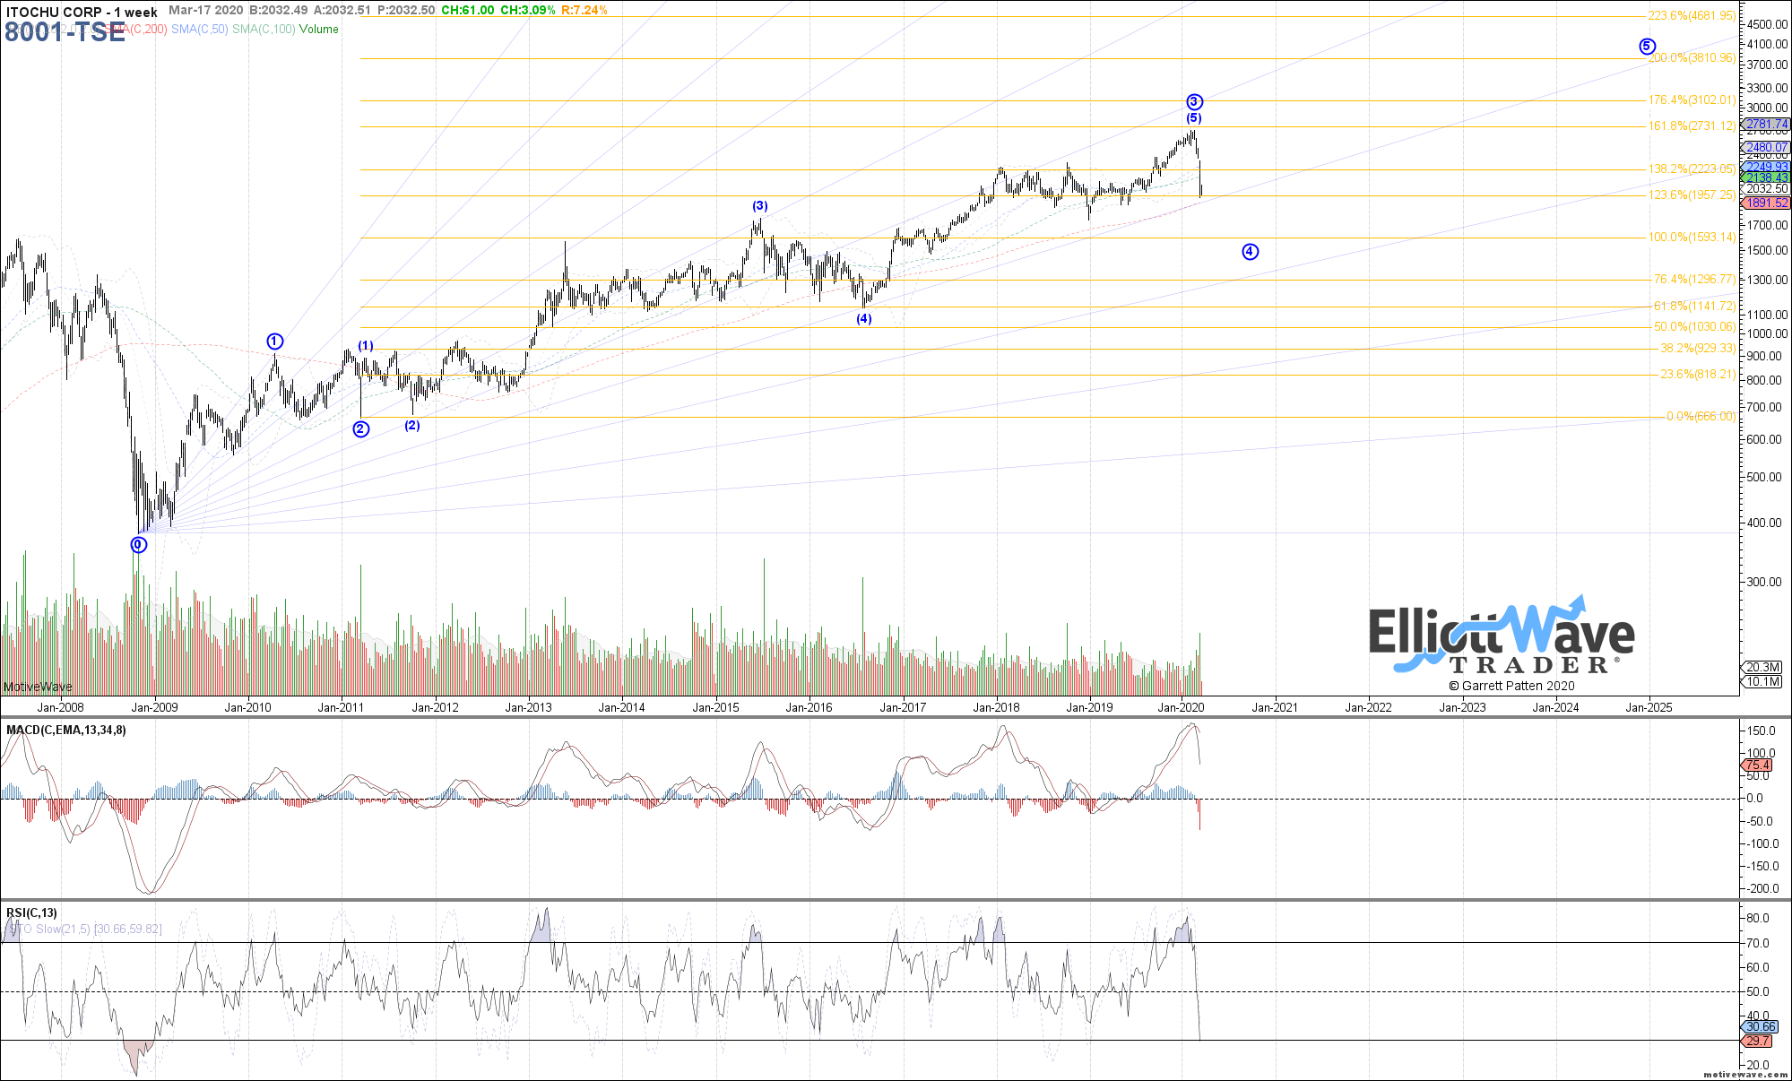The width and height of the screenshot is (1792, 1081).
Task: Click the Jan-2025 date axis label
Action: pos(1649,707)
